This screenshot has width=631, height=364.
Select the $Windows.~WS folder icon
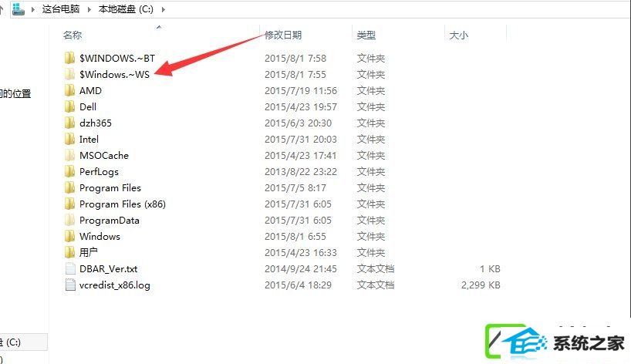[69, 74]
